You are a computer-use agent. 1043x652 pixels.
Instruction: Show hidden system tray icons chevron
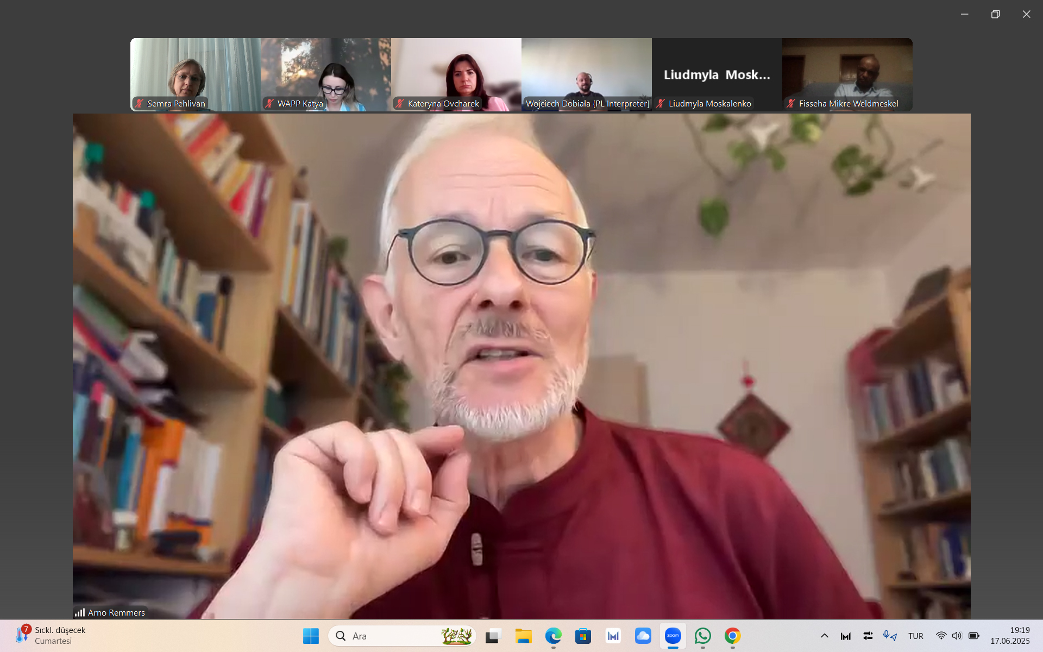click(824, 636)
